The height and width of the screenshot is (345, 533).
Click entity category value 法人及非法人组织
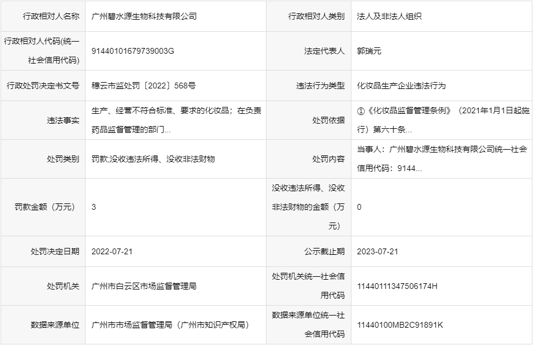389,16
